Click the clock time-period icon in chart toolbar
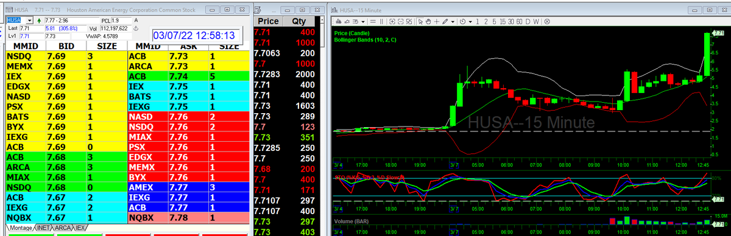The image size is (731, 236). tap(462, 21)
